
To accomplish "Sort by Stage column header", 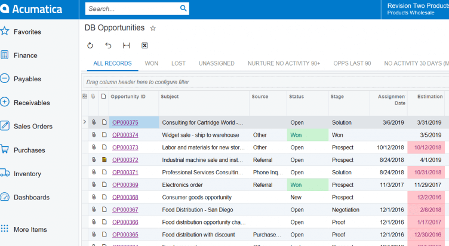I will [337, 97].
